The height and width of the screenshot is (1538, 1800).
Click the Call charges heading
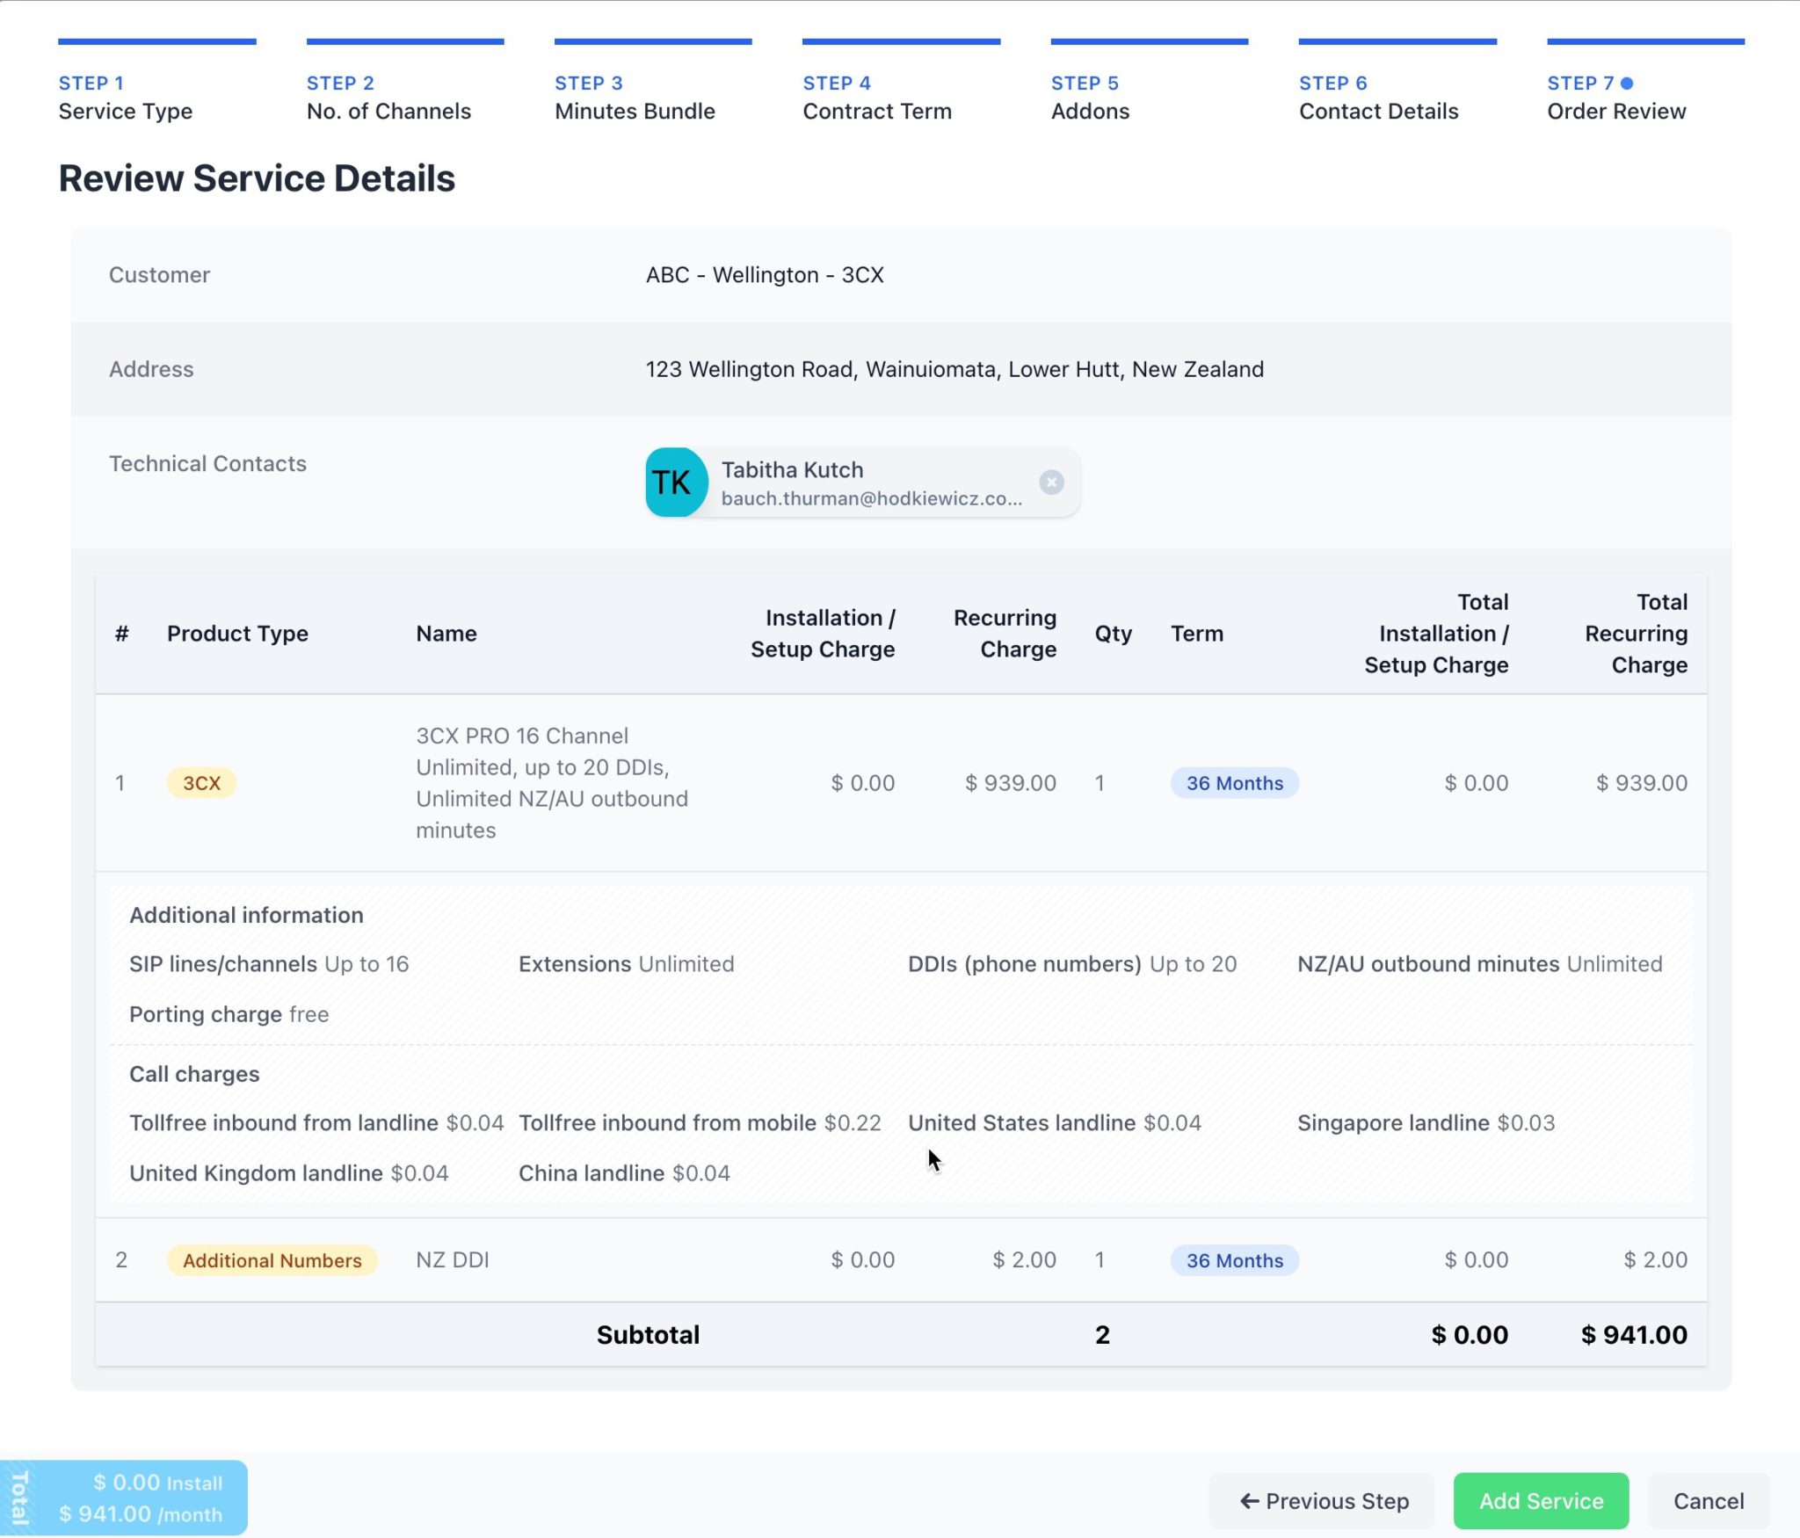[x=194, y=1074]
